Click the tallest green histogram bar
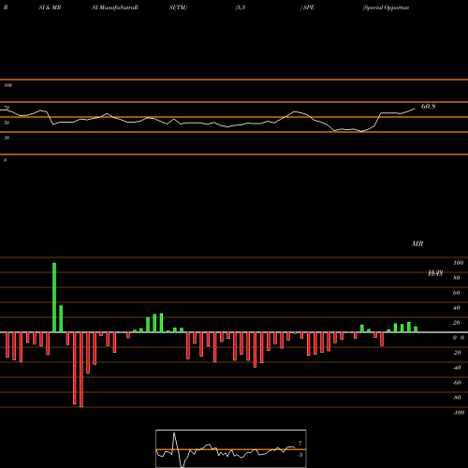The width and height of the screenshot is (468, 468). 54,298
